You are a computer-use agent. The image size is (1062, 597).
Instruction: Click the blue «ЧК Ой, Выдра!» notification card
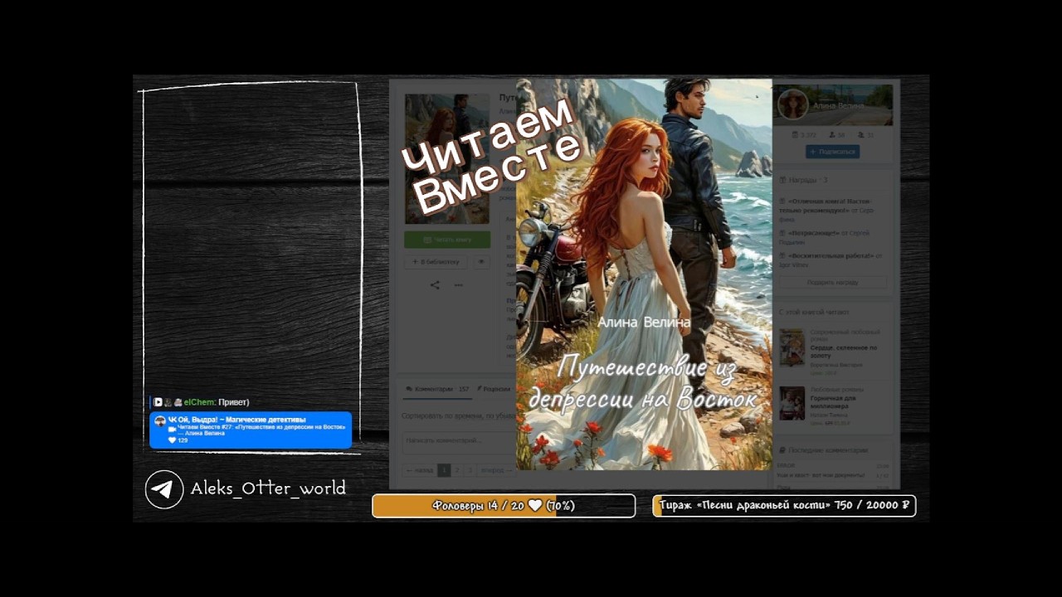point(251,430)
